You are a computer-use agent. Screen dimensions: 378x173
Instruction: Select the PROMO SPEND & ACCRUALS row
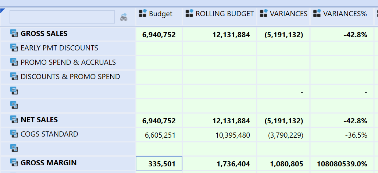click(x=68, y=63)
